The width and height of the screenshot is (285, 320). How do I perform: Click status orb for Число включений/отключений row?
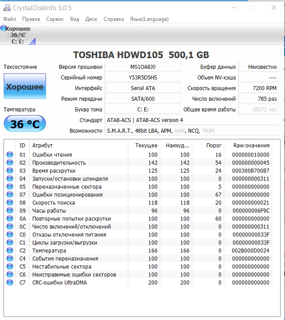[x=10, y=226]
